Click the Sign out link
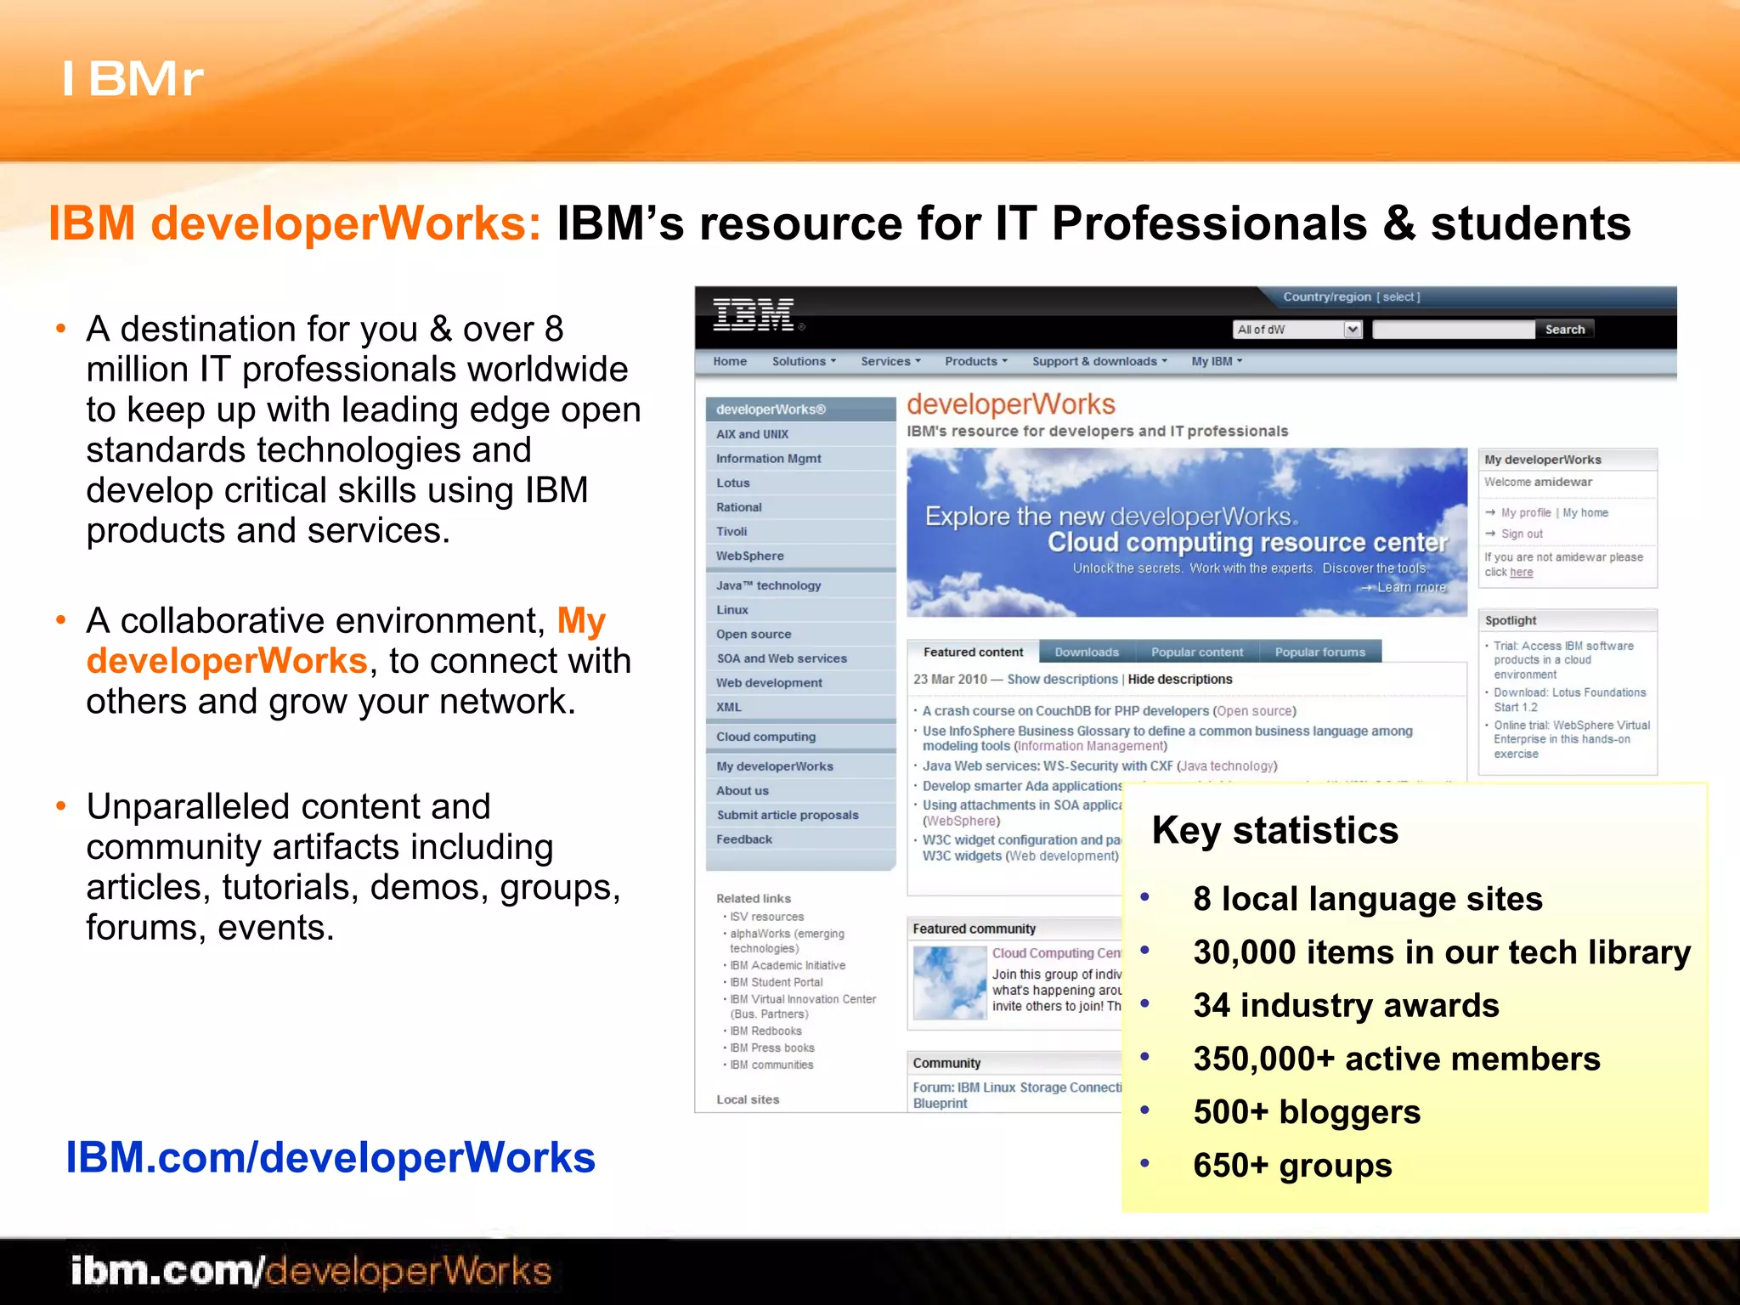This screenshot has width=1740, height=1305. pyautogui.click(x=1521, y=534)
